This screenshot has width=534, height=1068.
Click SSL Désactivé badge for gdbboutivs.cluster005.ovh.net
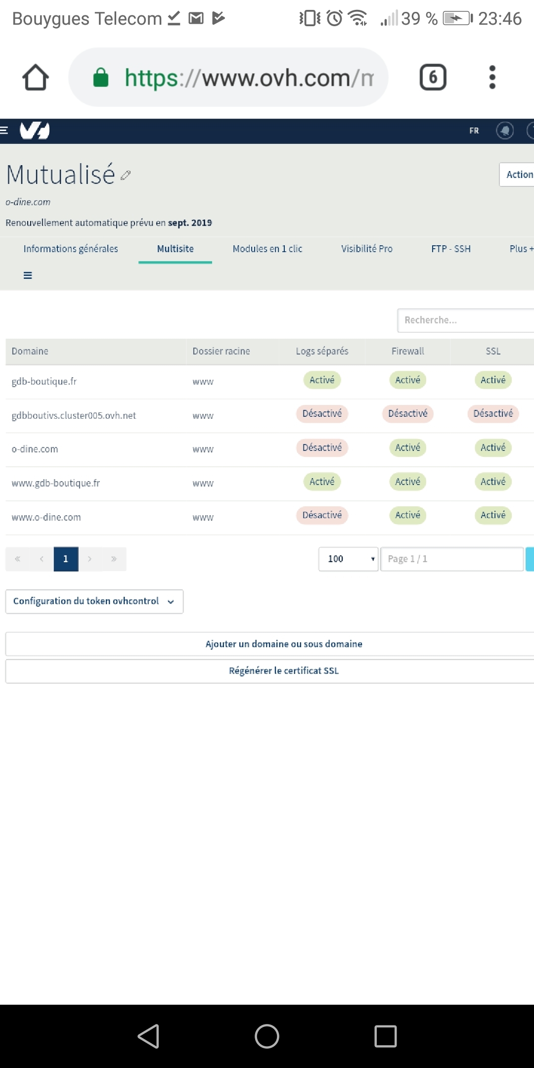[492, 413]
